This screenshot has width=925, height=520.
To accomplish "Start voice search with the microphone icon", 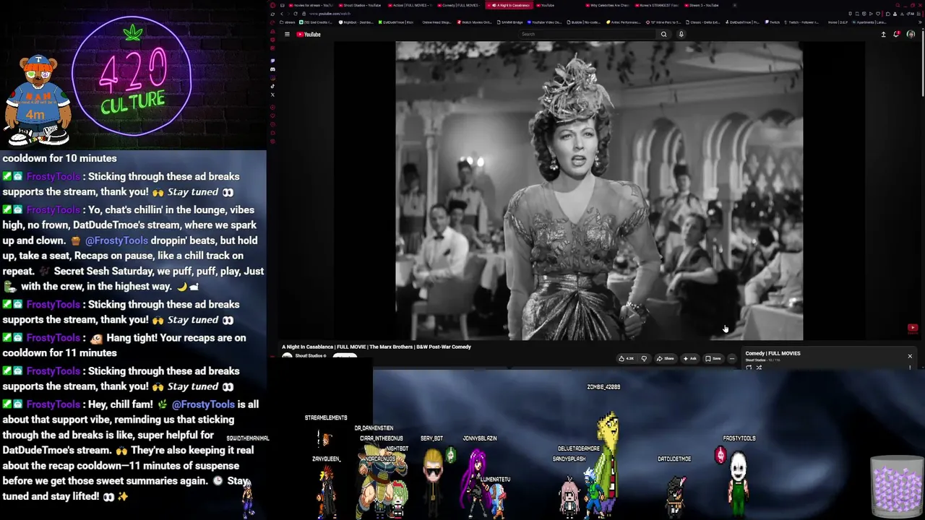I will click(681, 34).
